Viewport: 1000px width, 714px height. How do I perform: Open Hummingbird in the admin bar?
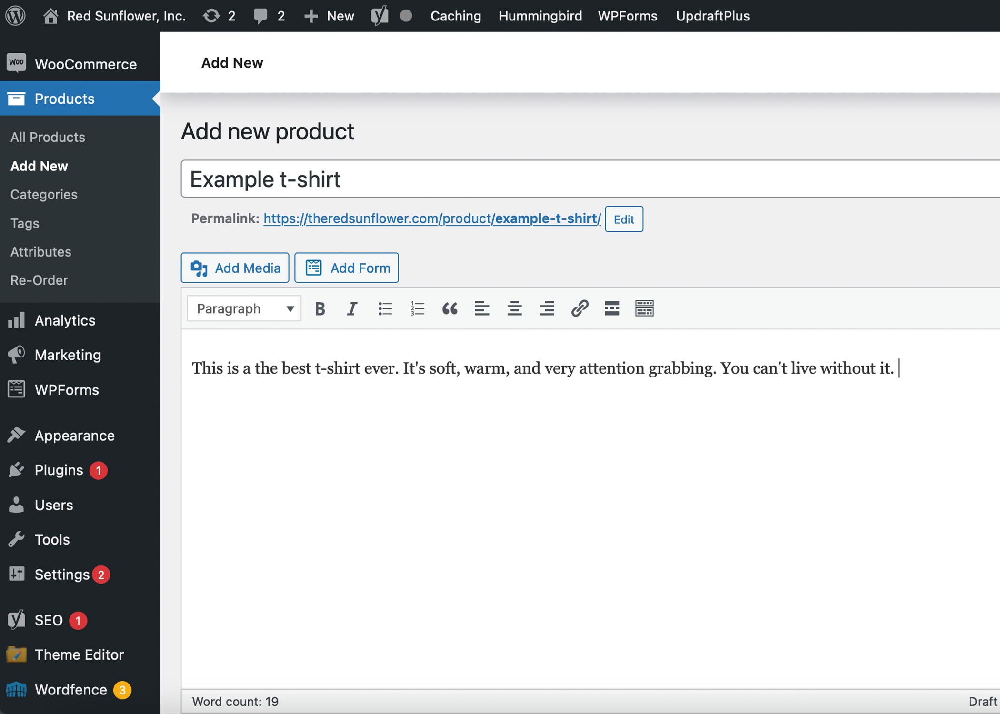pos(540,16)
